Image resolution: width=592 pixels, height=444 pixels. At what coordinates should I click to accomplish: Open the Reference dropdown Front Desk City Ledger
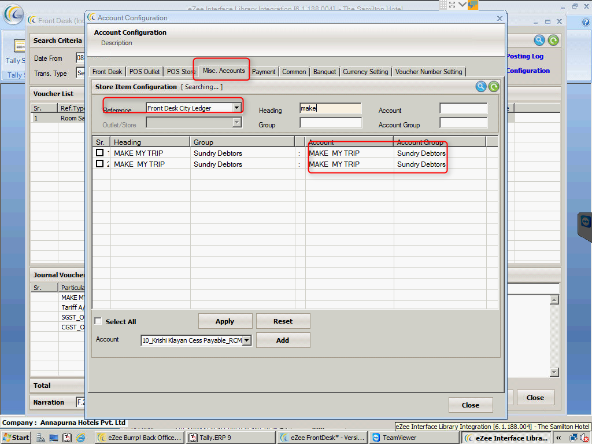point(236,108)
